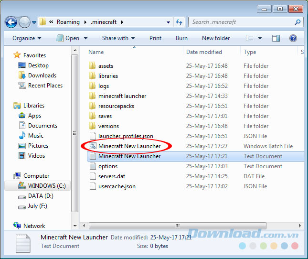
Task: Sort files by the Type column
Action: click(250, 52)
